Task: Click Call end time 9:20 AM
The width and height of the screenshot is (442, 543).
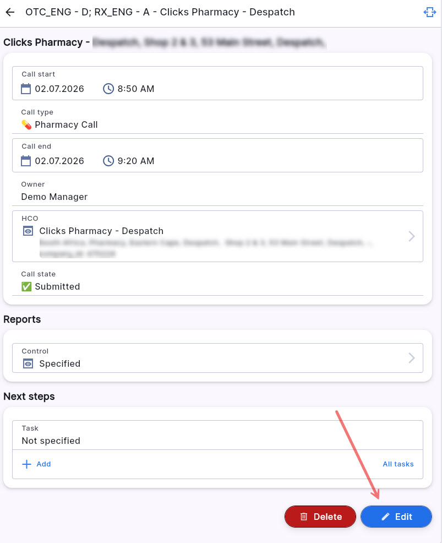Action: [x=135, y=161]
